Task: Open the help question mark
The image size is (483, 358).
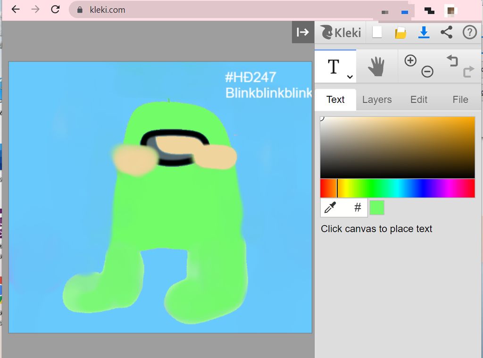Action: pyautogui.click(x=470, y=32)
